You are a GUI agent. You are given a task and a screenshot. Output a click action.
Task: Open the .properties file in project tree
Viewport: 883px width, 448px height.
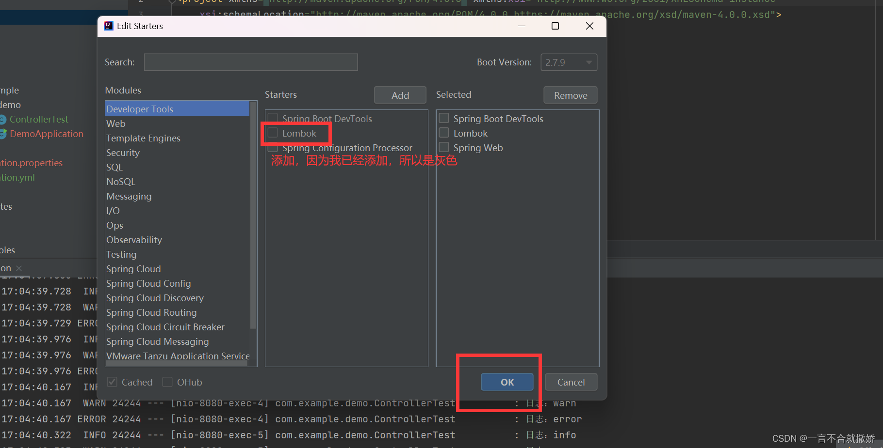(x=31, y=163)
